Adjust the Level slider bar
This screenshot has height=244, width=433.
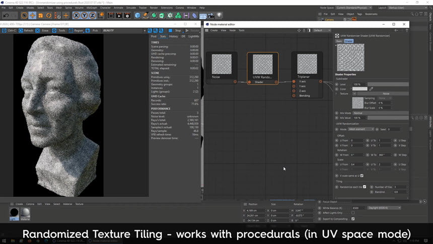tap(388, 84)
